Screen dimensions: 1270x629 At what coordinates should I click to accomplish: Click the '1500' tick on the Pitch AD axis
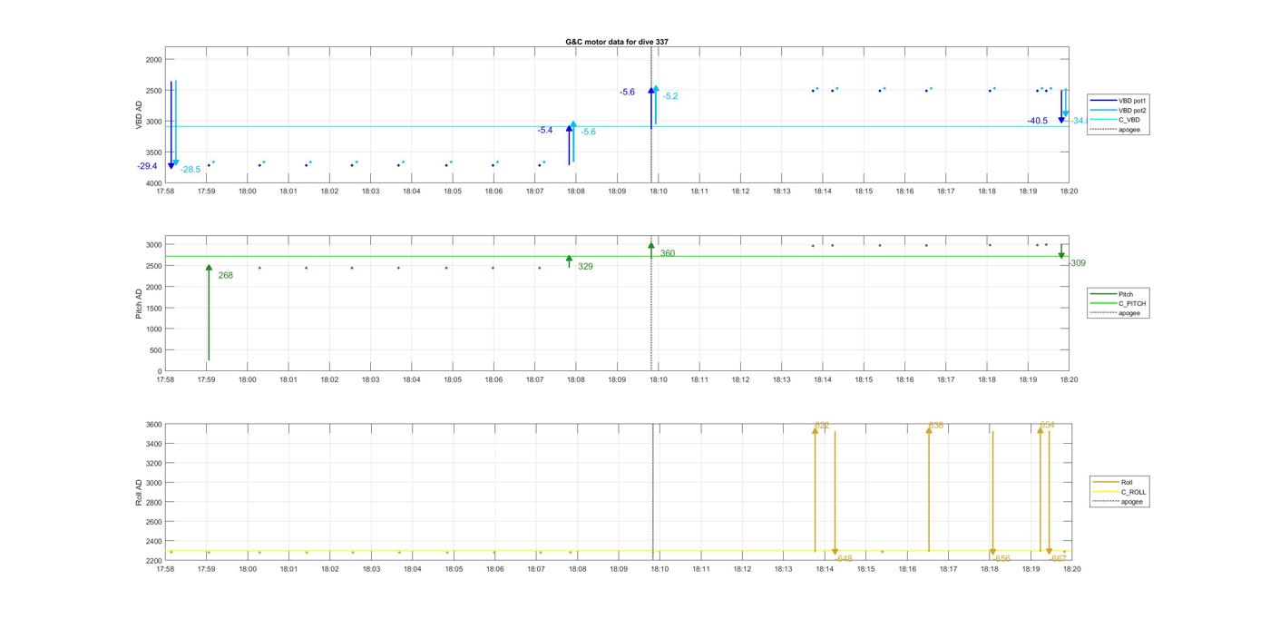tap(154, 309)
